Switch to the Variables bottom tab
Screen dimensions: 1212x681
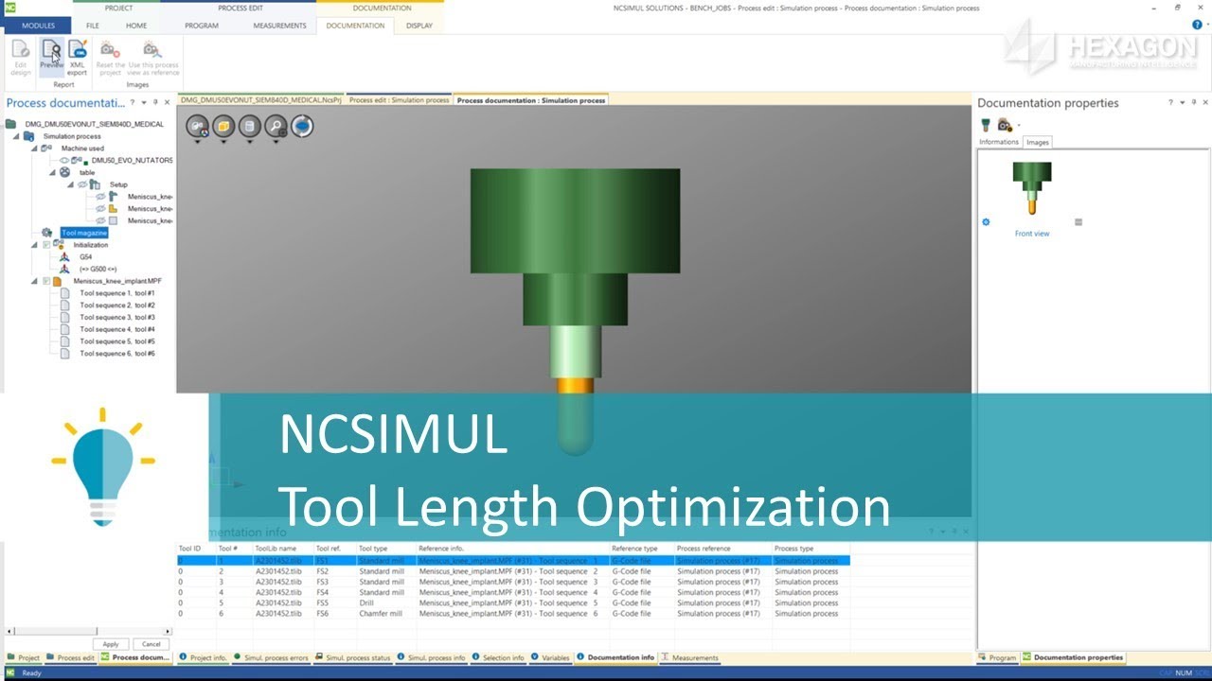[x=551, y=657]
